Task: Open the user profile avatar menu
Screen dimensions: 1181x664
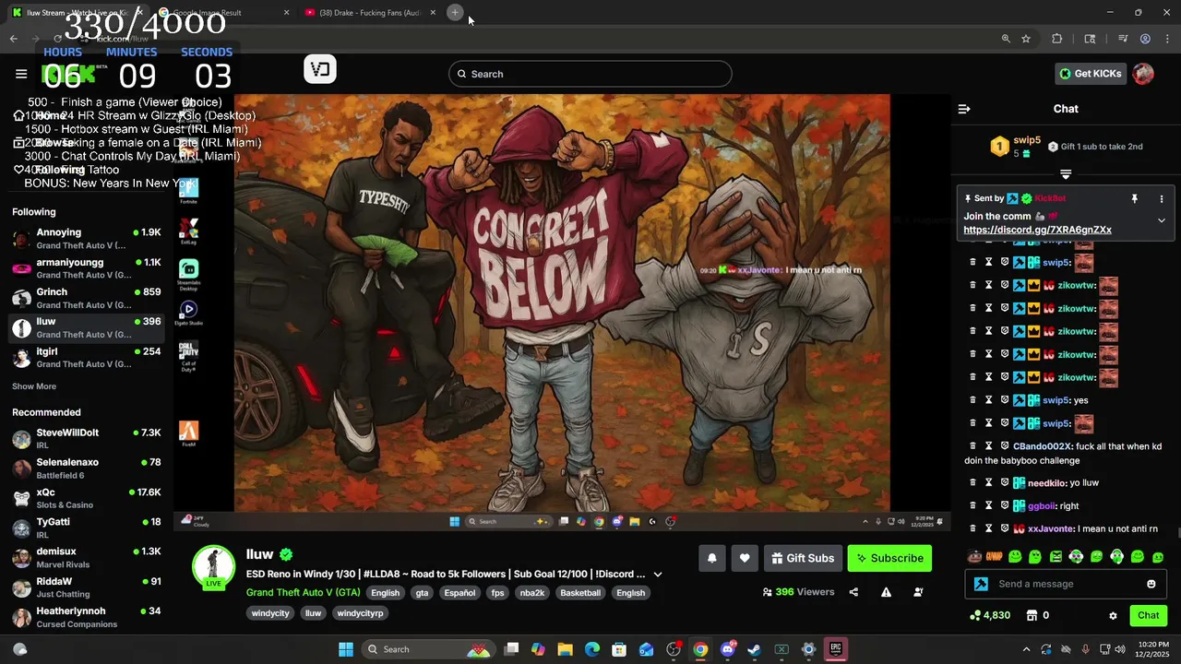Action: [x=1143, y=74]
